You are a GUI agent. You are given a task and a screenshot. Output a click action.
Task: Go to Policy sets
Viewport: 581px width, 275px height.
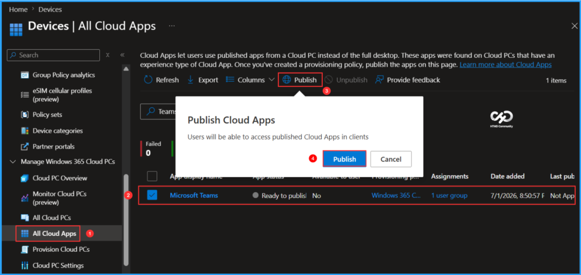(48, 115)
